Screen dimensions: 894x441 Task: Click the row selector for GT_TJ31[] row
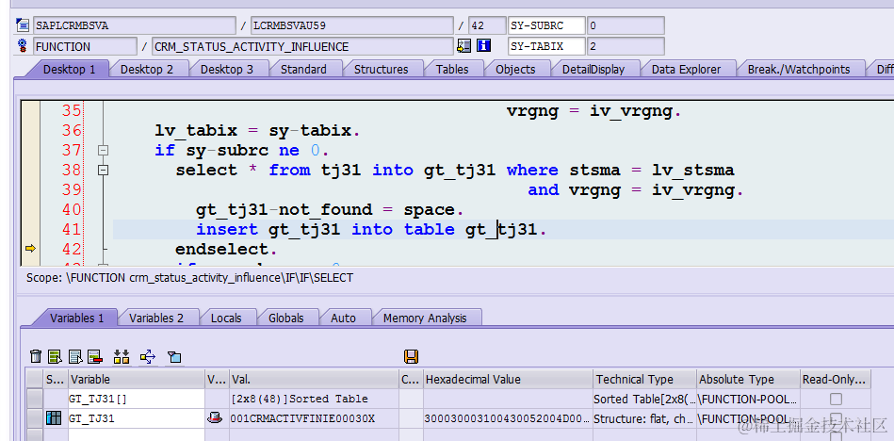36,399
